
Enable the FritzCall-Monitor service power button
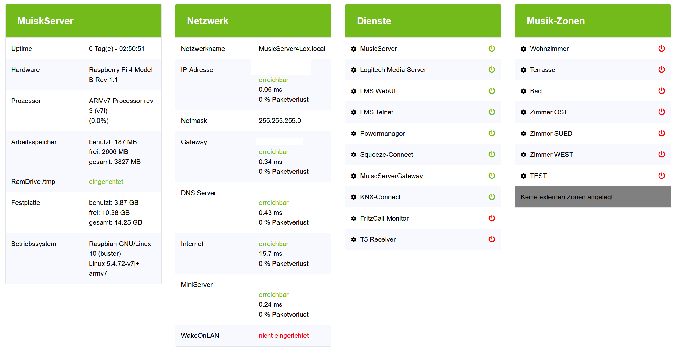click(492, 218)
